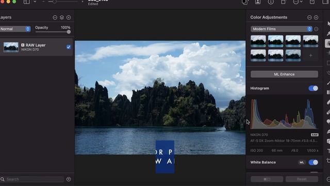The height and width of the screenshot is (186, 330).
Task: Click the RAW badge icon beside layer name
Action: coord(23,45)
